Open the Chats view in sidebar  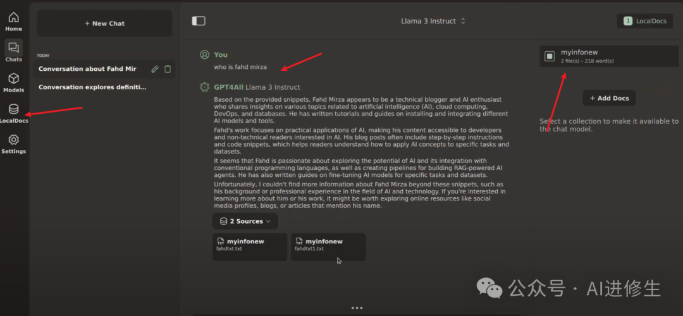pos(13,51)
